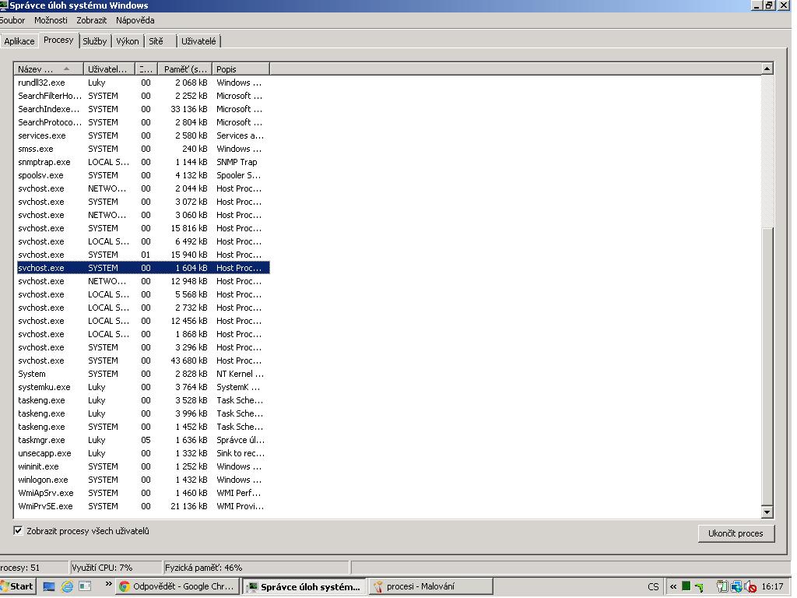The height and width of the screenshot is (598, 797).
Task: Click the muted volume tray icon
Action: (x=750, y=587)
